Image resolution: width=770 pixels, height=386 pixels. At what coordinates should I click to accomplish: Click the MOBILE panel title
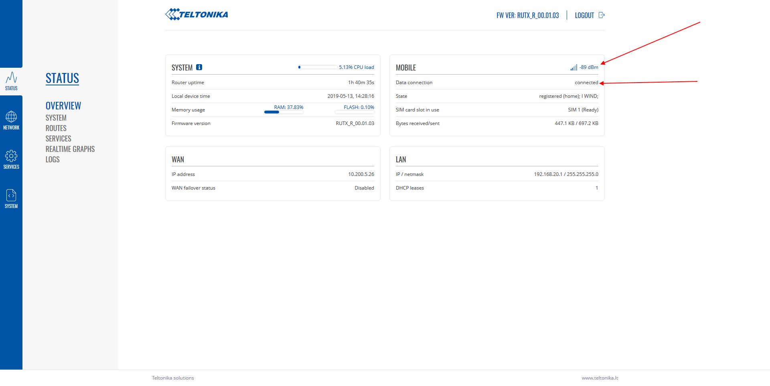[x=406, y=68]
